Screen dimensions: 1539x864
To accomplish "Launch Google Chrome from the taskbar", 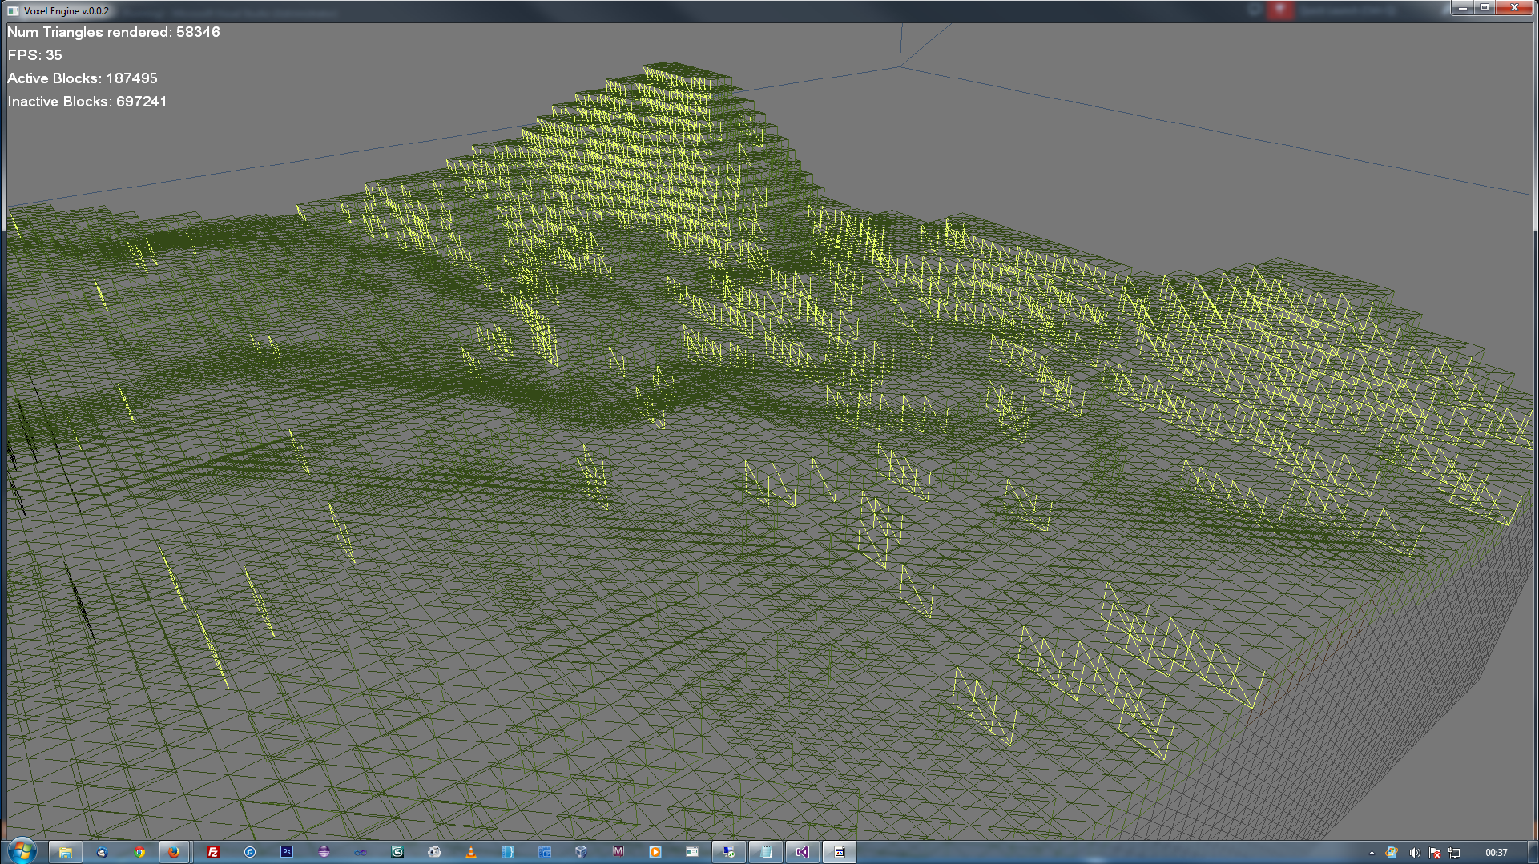I will [139, 852].
